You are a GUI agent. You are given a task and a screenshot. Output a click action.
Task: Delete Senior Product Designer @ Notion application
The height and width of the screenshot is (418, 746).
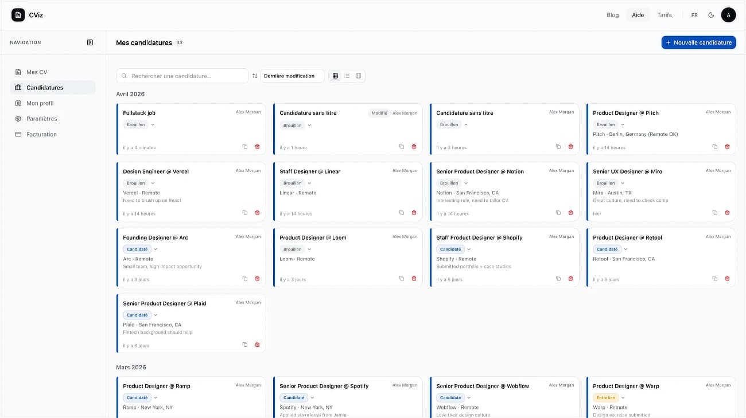(570, 213)
